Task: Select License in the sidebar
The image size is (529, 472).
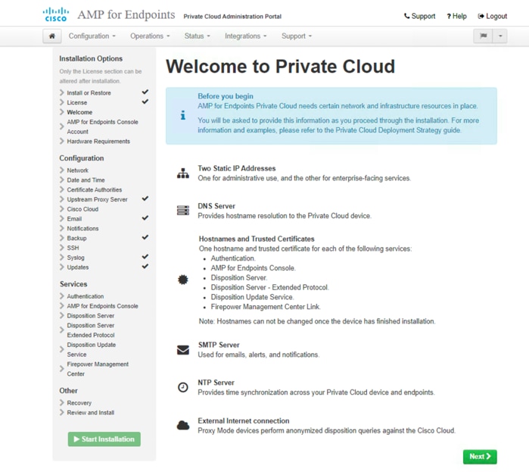Action: point(77,102)
